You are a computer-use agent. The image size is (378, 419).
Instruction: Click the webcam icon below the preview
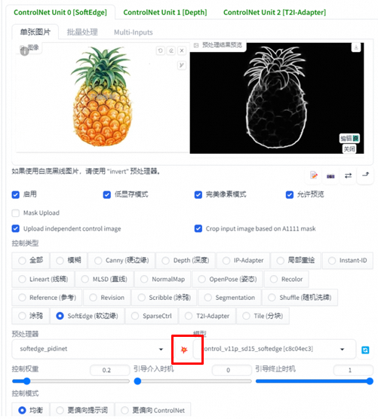(330, 176)
